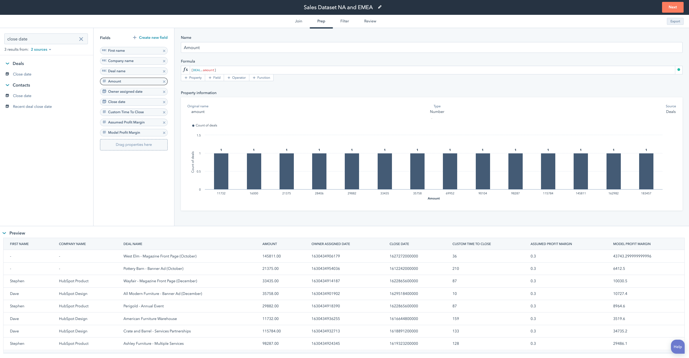
Task: Collapse the Preview section
Action: (x=4, y=233)
